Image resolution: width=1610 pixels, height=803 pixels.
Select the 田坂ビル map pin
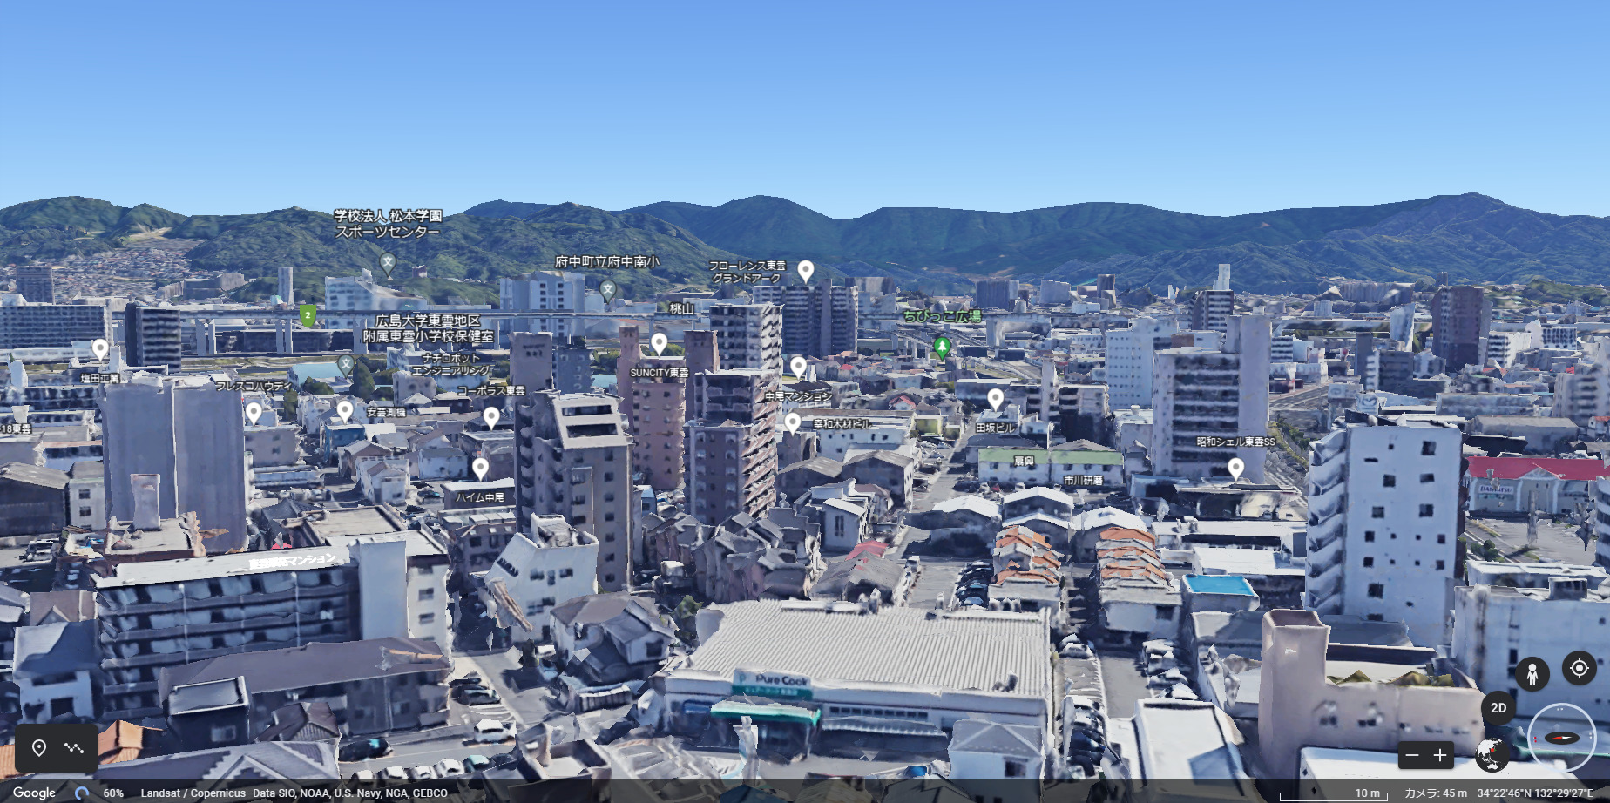[995, 399]
